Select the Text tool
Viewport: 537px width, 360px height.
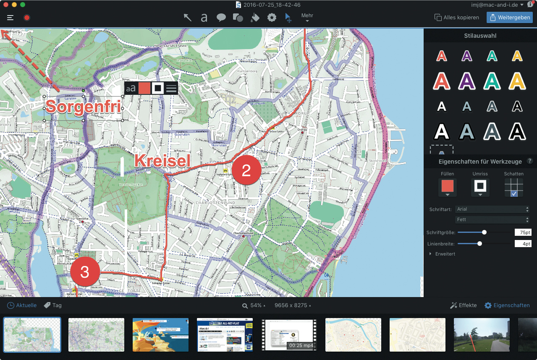[204, 18]
